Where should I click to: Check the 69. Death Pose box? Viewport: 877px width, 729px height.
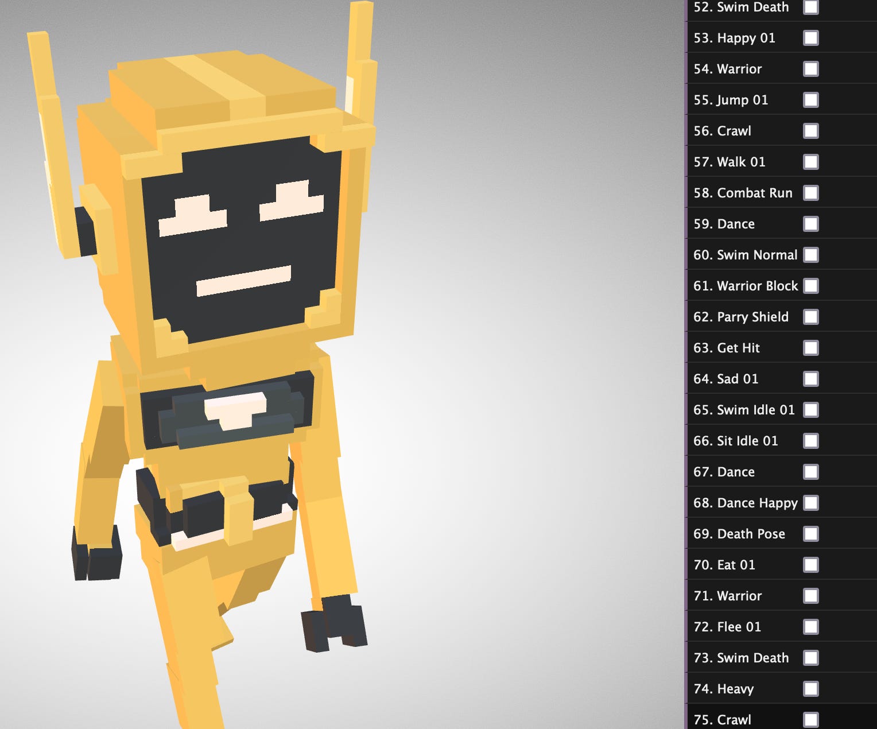(810, 534)
